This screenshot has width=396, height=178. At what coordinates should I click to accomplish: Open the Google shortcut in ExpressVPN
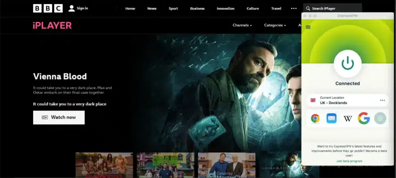tap(364, 118)
